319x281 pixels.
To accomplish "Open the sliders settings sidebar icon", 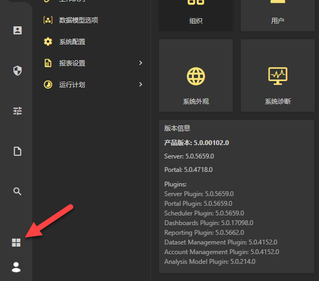I will [17, 111].
